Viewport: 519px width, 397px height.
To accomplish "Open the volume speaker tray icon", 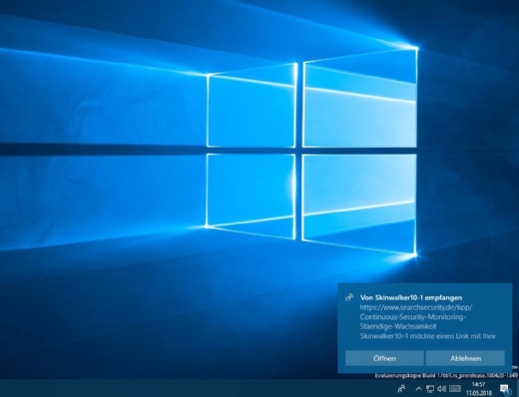I will [x=442, y=388].
